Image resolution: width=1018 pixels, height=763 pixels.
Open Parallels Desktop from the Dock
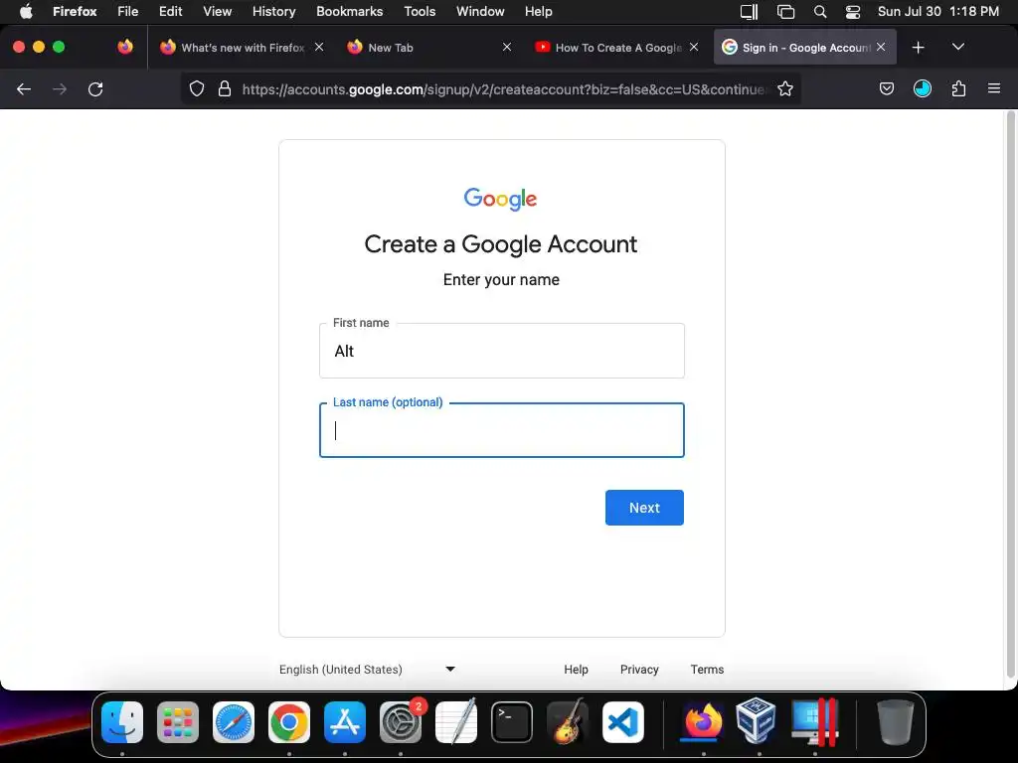pyautogui.click(x=815, y=722)
